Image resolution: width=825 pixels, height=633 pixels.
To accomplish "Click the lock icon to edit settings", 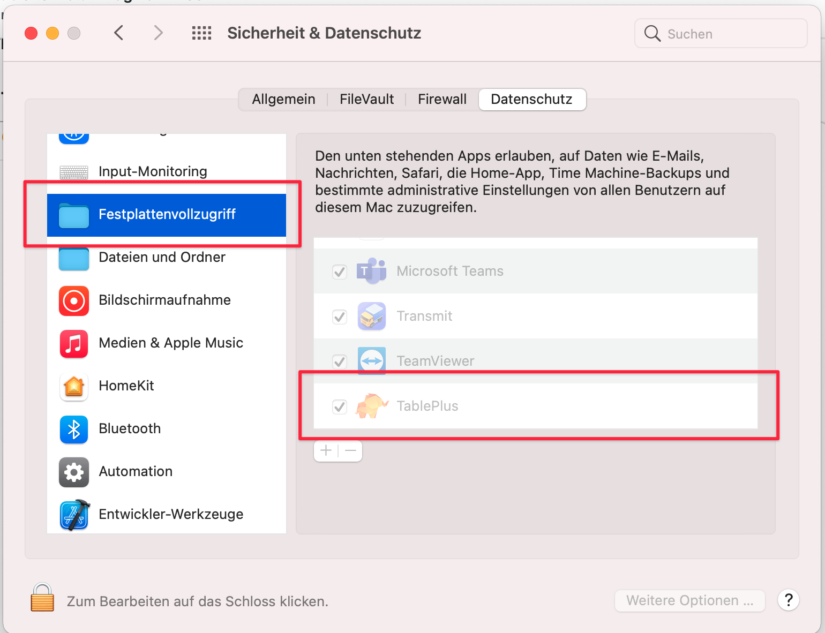I will pyautogui.click(x=42, y=598).
